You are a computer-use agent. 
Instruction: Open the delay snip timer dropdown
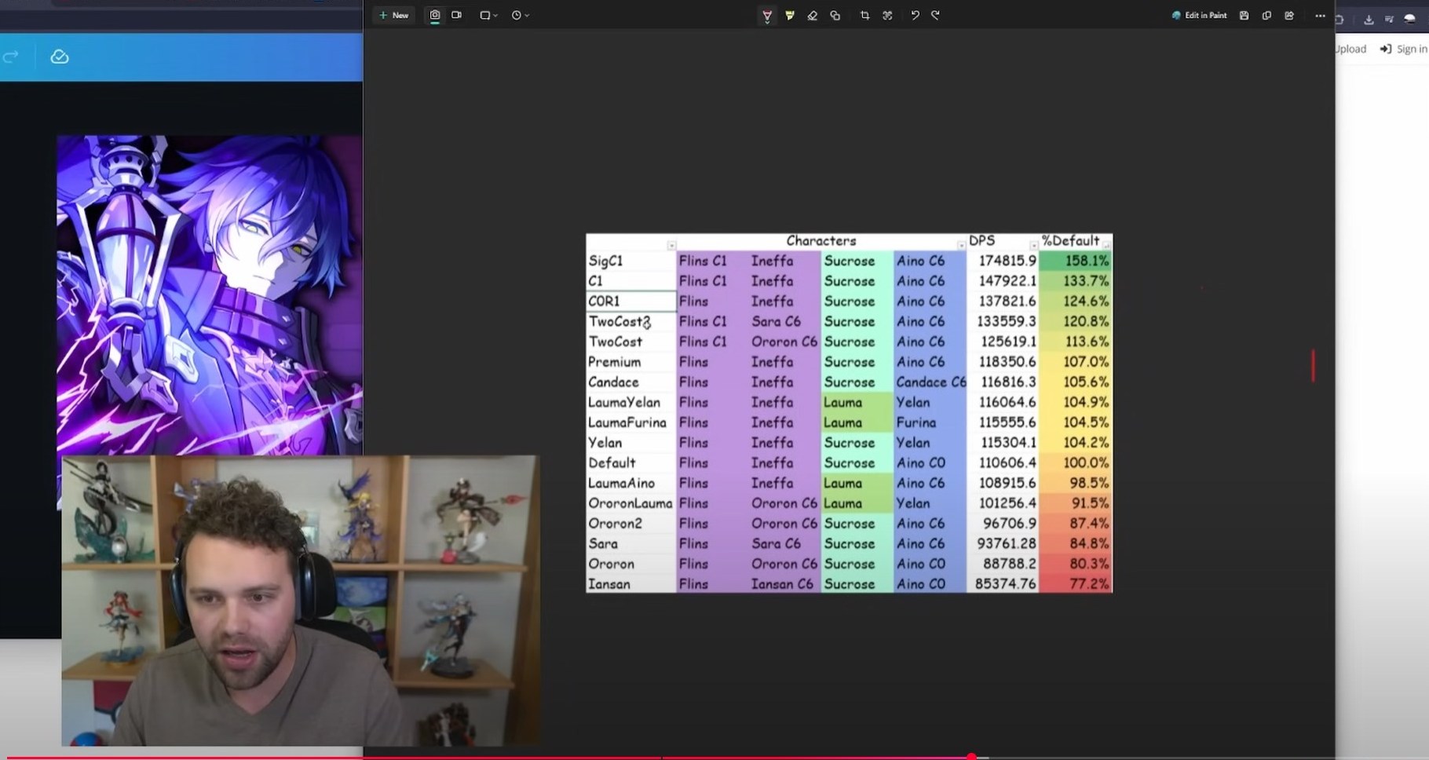coord(520,15)
